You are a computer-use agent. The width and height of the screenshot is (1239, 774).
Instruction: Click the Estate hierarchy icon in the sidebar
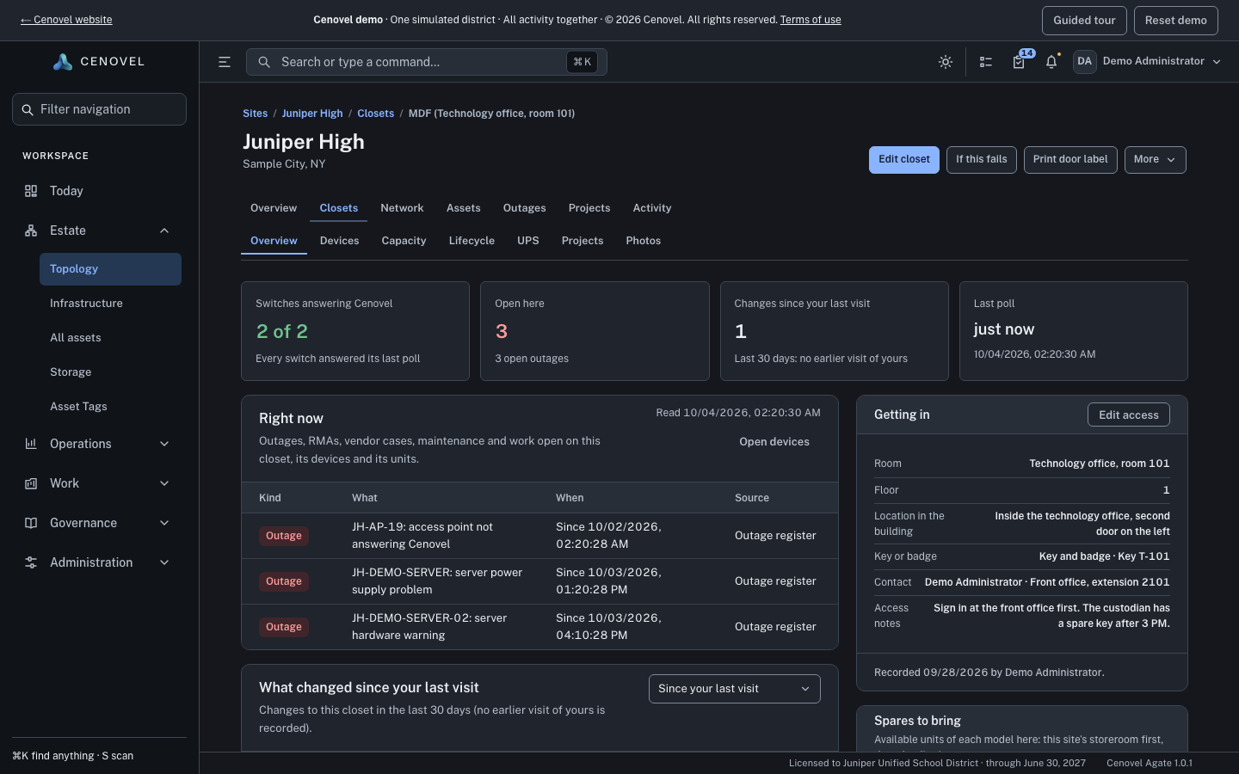[x=31, y=230]
